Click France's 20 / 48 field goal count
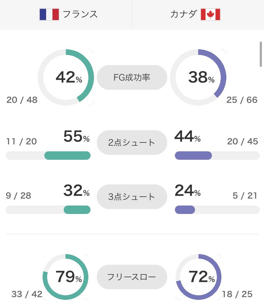 pos(22,100)
